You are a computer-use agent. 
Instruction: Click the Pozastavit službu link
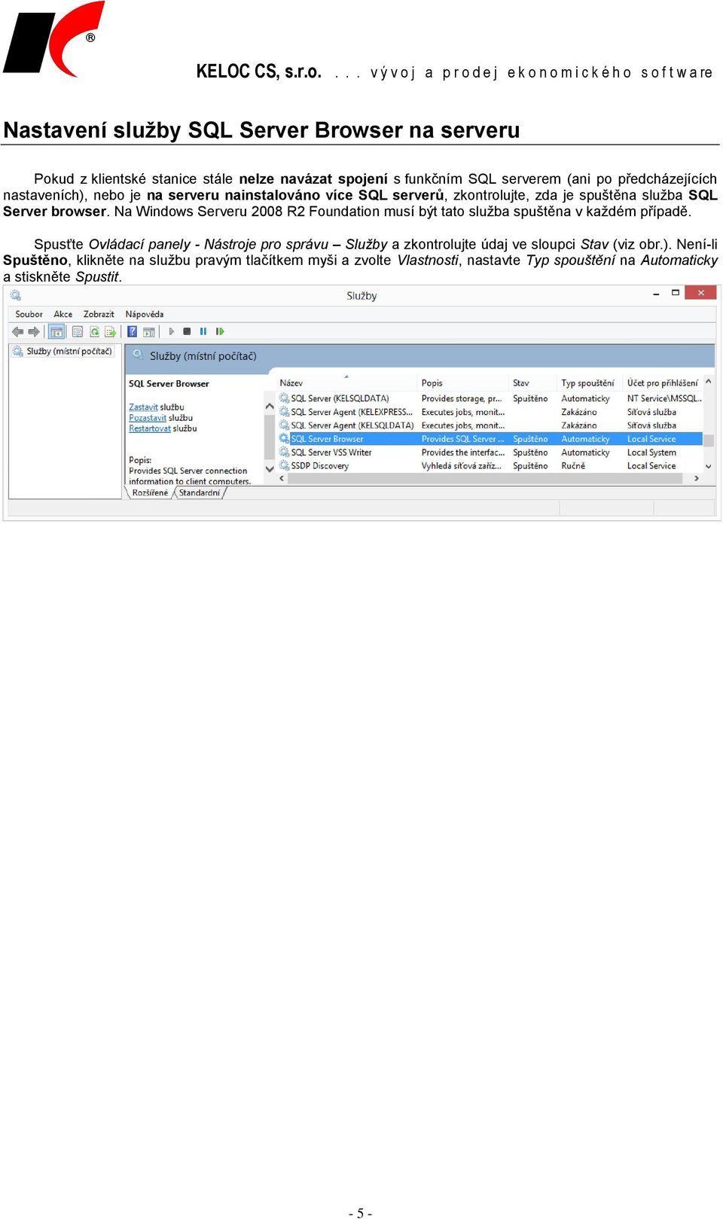click(x=160, y=418)
